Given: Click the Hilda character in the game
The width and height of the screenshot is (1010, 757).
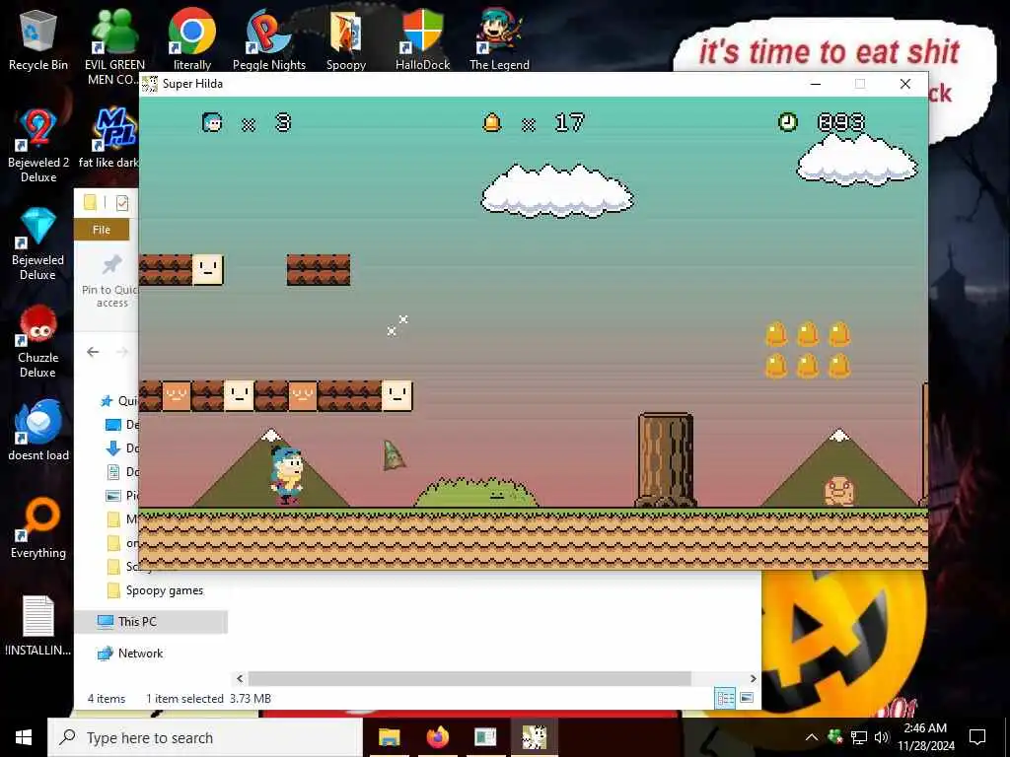Looking at the screenshot, I should 286,475.
